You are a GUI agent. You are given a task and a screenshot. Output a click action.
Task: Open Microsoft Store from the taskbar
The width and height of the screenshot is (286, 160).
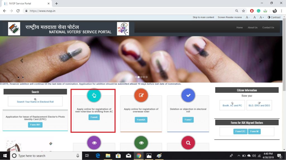(x=118, y=156)
